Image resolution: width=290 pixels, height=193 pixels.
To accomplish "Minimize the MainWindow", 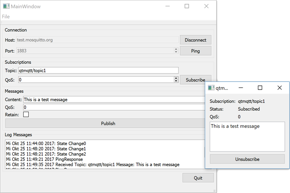I will point(167,6).
